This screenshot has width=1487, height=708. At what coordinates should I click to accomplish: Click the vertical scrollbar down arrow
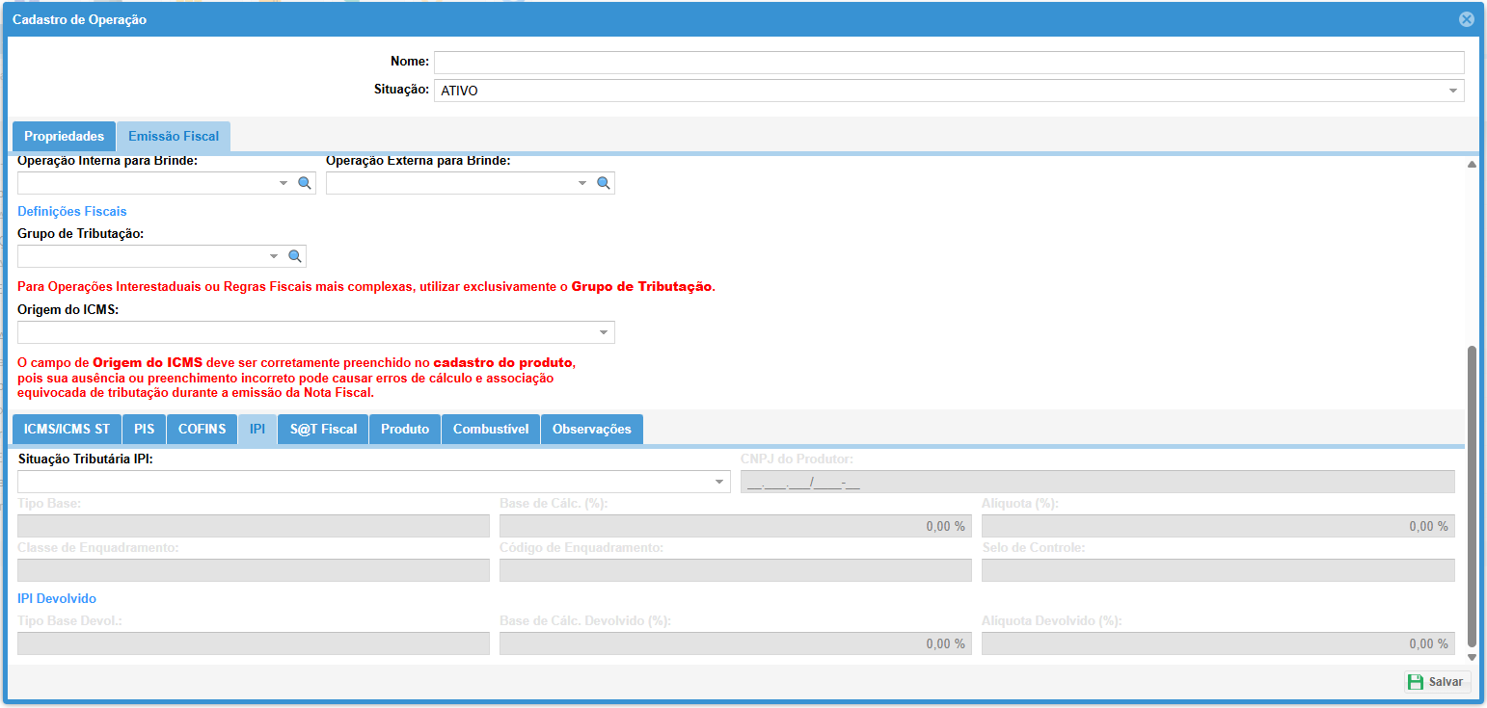[x=1472, y=657]
